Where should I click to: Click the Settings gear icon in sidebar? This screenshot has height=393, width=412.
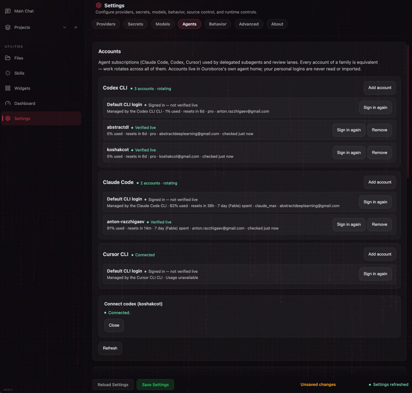tap(8, 118)
